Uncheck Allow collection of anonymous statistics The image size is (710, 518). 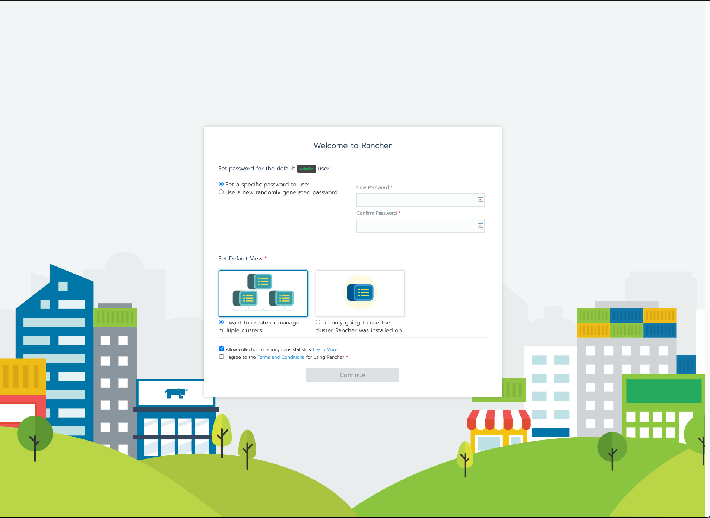[221, 349]
